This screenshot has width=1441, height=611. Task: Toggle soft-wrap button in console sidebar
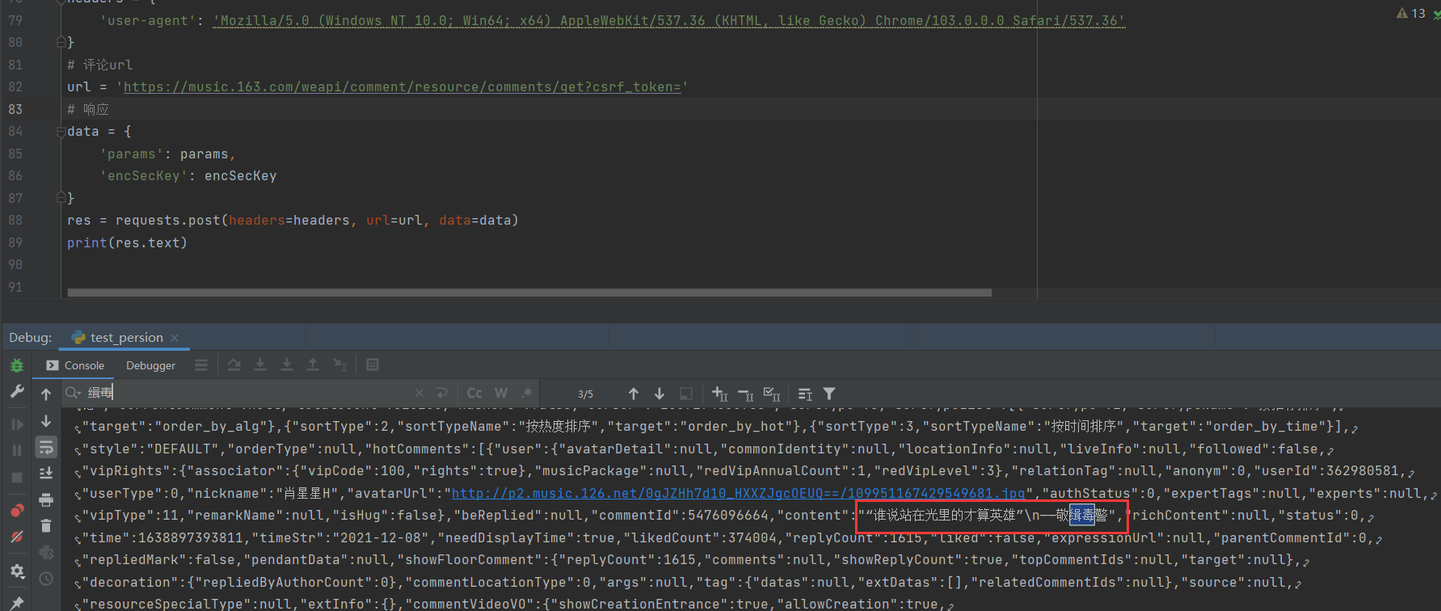point(46,447)
